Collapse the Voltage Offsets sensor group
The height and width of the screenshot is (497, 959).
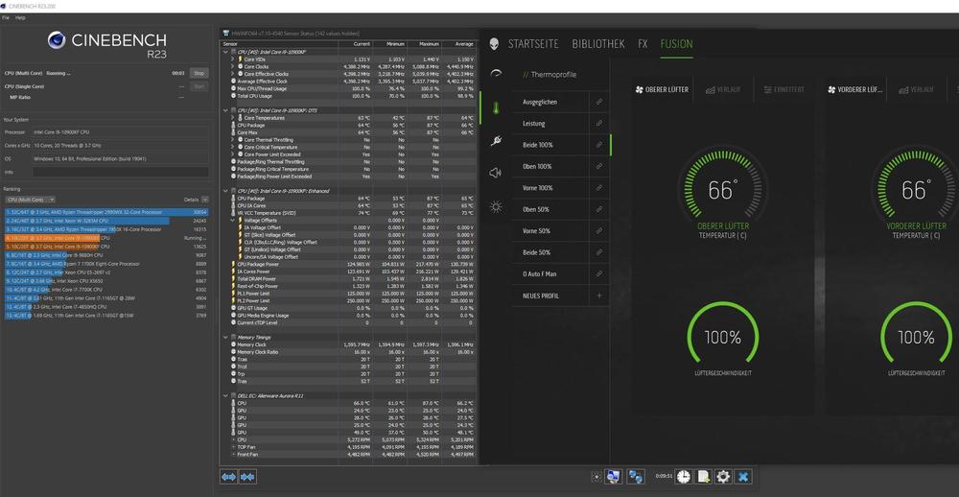232,220
